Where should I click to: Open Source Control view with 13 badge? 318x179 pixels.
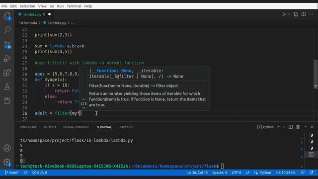7,44
